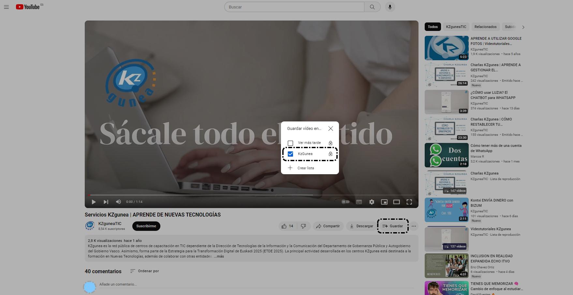Click your profile avatar by comment box

coord(90,287)
